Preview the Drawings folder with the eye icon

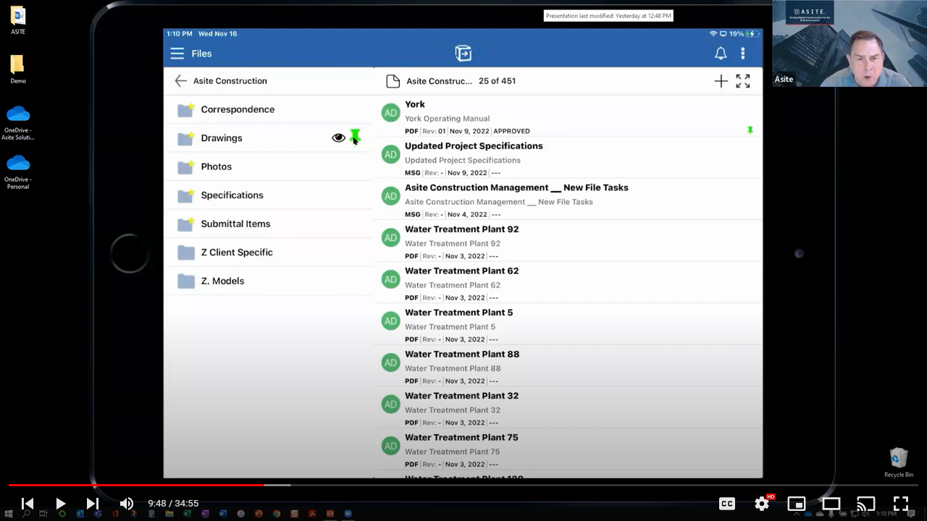338,137
